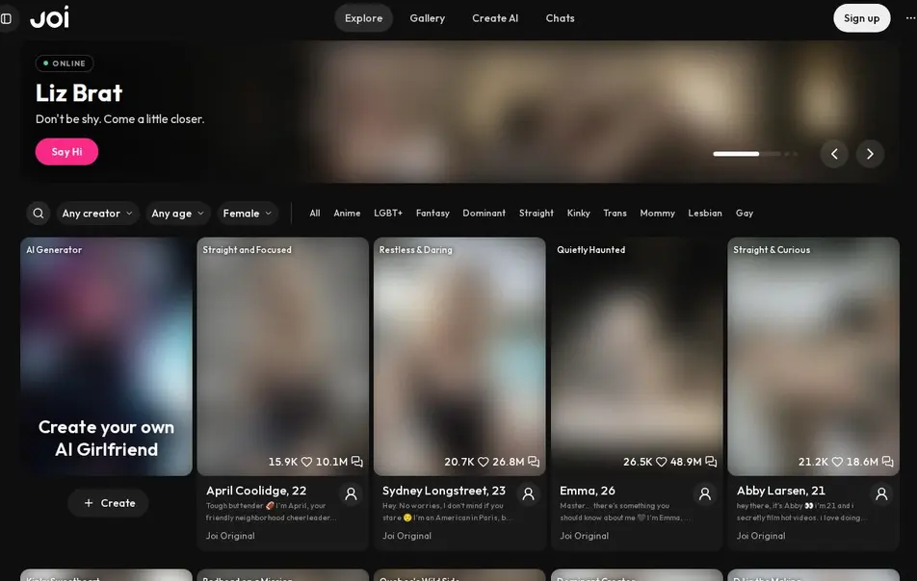Like Emma via heart icon
Image resolution: width=917 pixels, height=581 pixels.
click(661, 462)
